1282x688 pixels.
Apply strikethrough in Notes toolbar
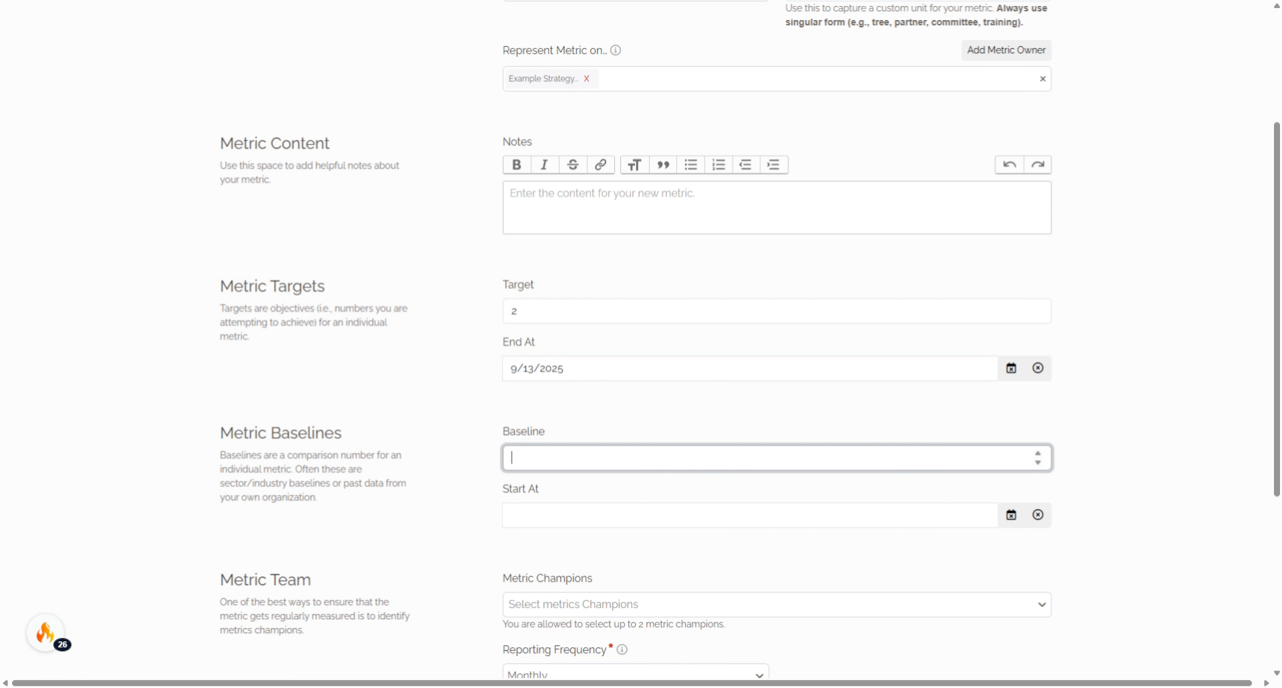pyautogui.click(x=573, y=165)
